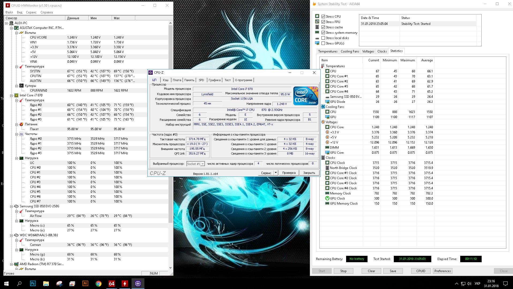
Task: Click the Clear button in AIDA64
Action: 371,271
